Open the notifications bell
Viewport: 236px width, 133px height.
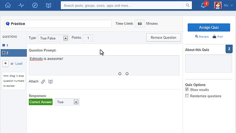coord(203,5)
